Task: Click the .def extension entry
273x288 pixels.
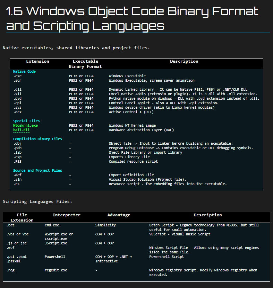Action: tap(17, 175)
